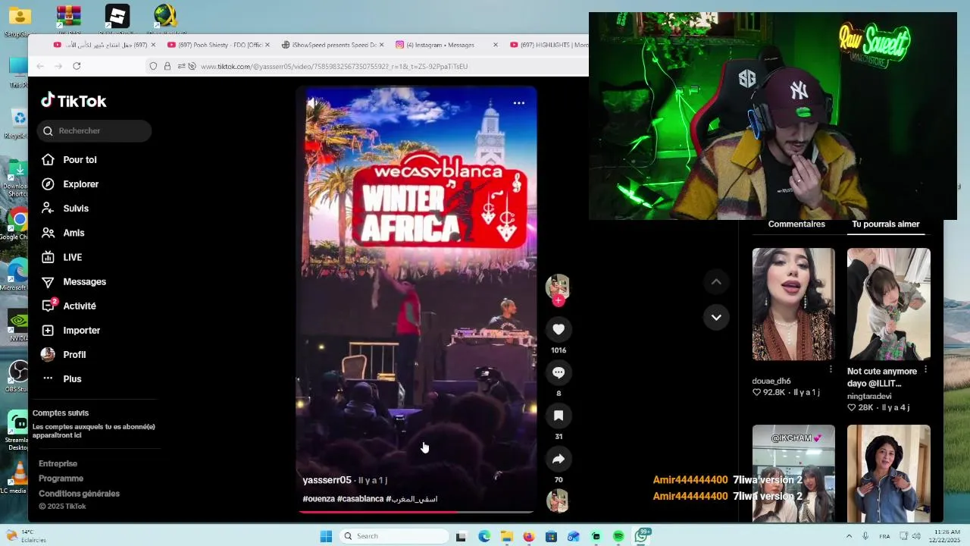Viewport: 970px width, 546px height.
Task: Open yassserr05 username link
Action: tap(327, 480)
